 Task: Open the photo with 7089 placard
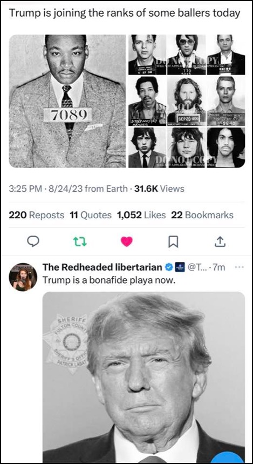(67, 101)
